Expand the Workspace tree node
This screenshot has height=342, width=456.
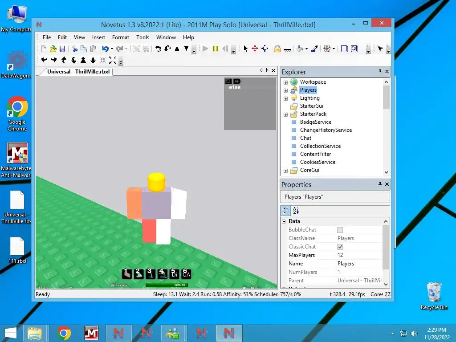[285, 82]
